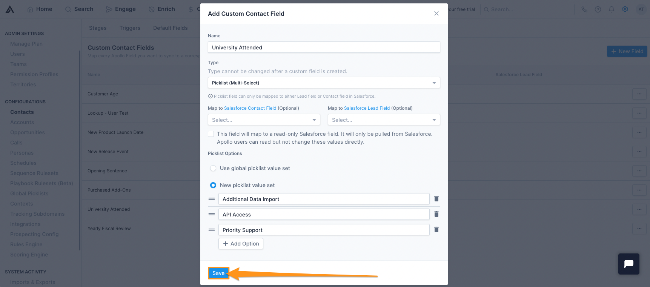The image size is (650, 287).
Task: Select the Use global picklist value set radio
Action: tap(213, 168)
